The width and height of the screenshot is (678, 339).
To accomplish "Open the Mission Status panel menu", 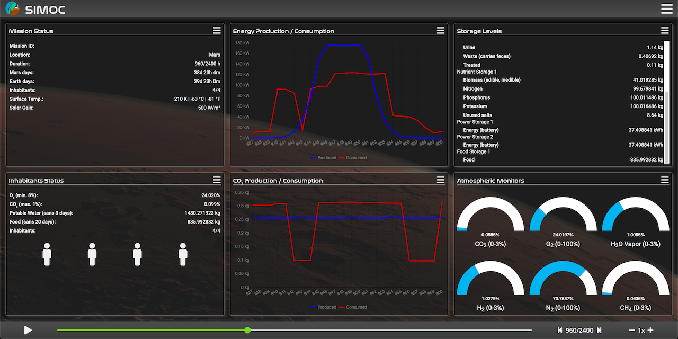I will pos(217,31).
